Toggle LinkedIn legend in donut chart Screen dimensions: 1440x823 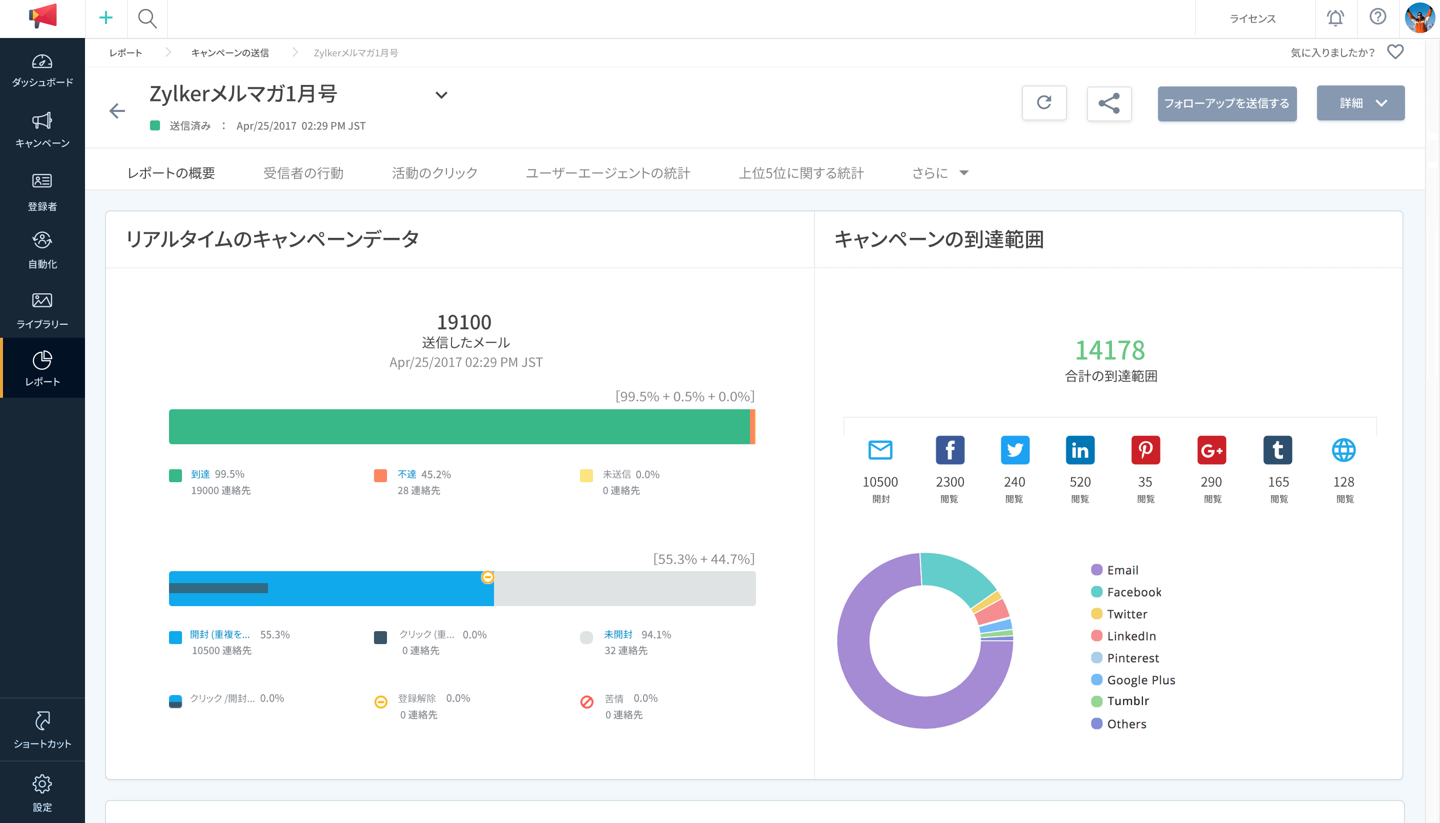1123,636
